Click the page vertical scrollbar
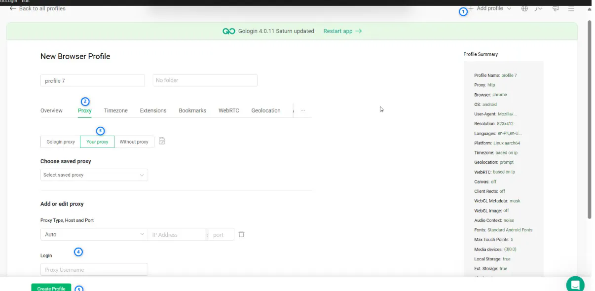Screen dimensions: 595x291 coord(589,119)
